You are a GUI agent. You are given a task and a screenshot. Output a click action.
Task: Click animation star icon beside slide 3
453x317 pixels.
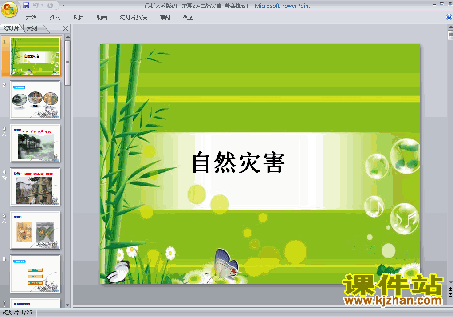[4, 135]
